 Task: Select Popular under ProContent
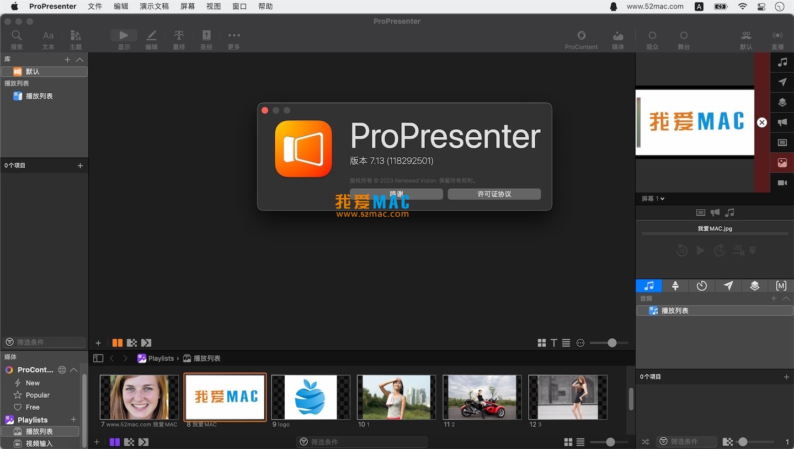tap(38, 395)
